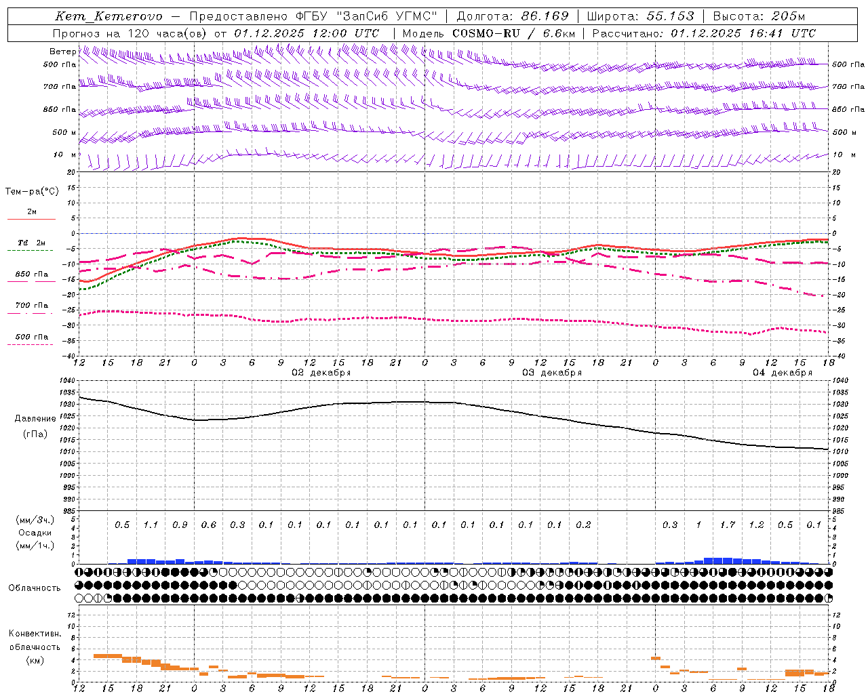The width and height of the screenshot is (868, 694).
Task: Click the "03 декабря" date label
Action: pyautogui.click(x=552, y=373)
